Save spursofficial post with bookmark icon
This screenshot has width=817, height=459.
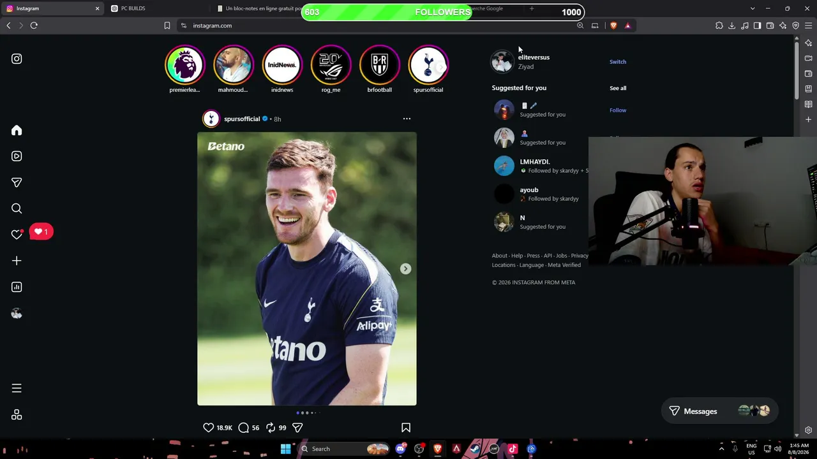406,428
